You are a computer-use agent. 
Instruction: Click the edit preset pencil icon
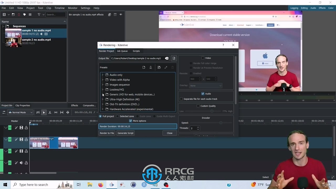pos(166,67)
